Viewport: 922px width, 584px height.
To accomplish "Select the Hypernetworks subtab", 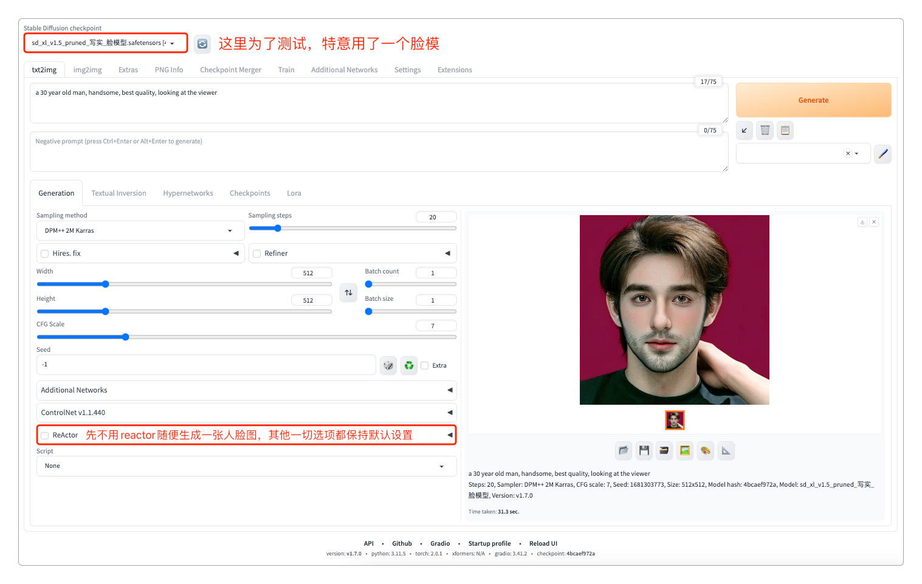I will pos(188,193).
